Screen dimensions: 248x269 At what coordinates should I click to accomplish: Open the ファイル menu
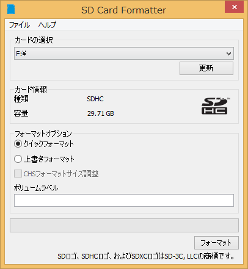pos(20,25)
